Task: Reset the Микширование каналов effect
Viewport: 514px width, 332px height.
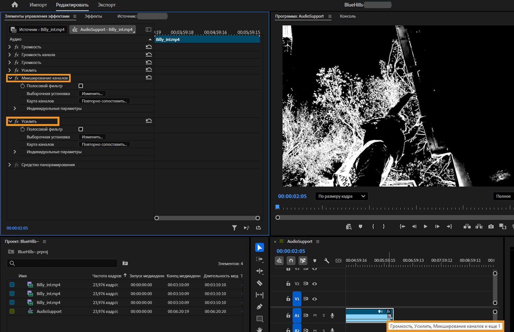Action: [x=149, y=78]
